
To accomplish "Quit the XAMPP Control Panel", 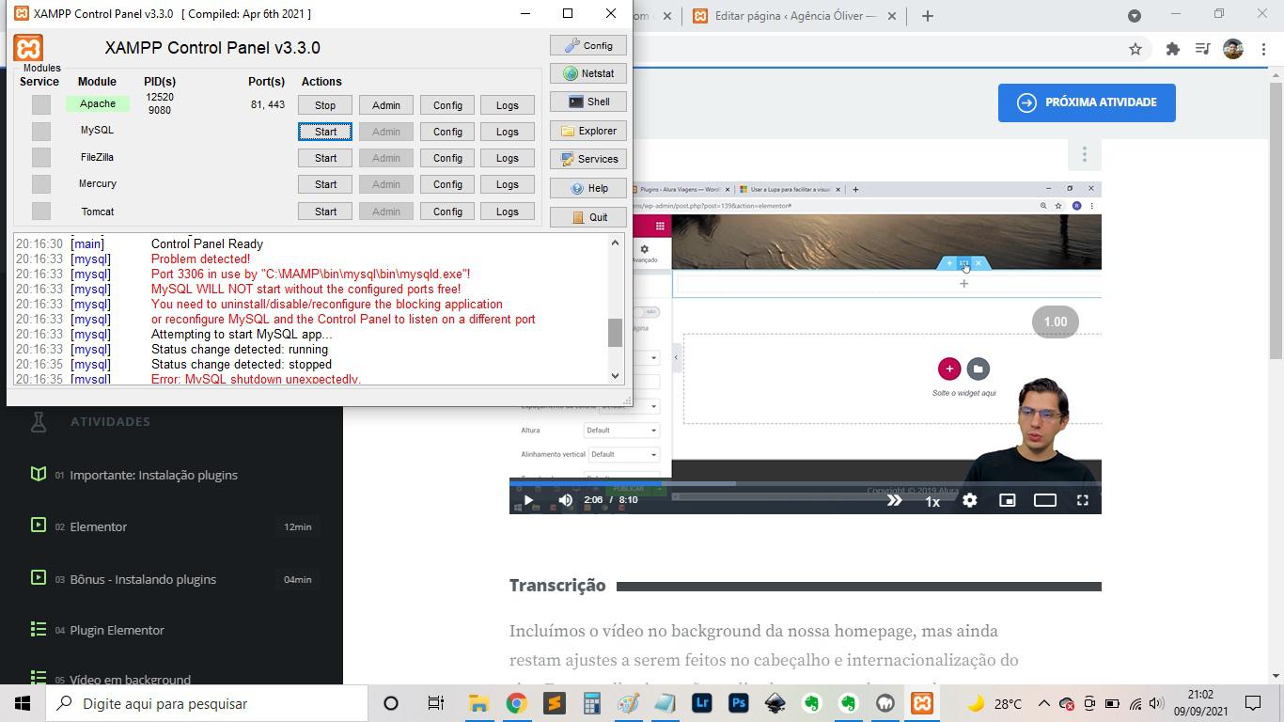I will 588,217.
